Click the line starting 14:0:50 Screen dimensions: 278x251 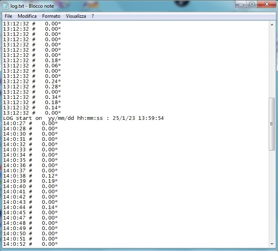coord(30,233)
